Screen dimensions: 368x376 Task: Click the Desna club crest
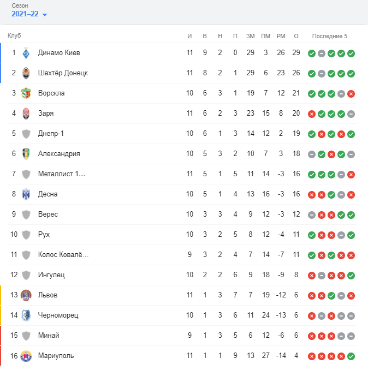click(26, 194)
